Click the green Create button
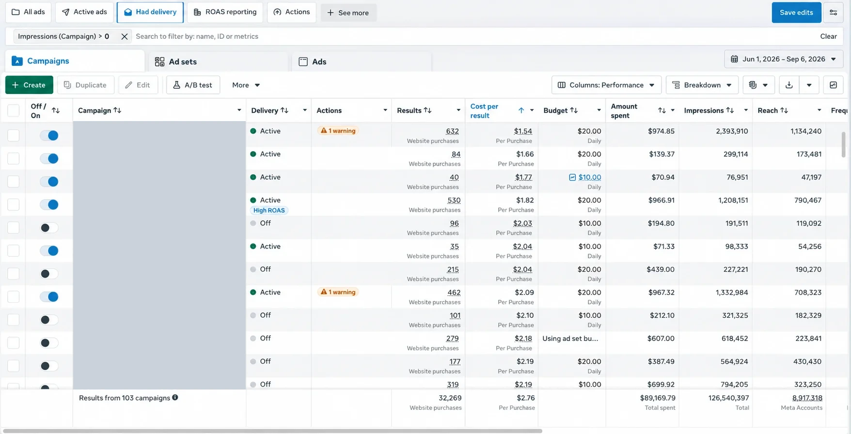Screen dimensions: 851x434 (x=29, y=85)
